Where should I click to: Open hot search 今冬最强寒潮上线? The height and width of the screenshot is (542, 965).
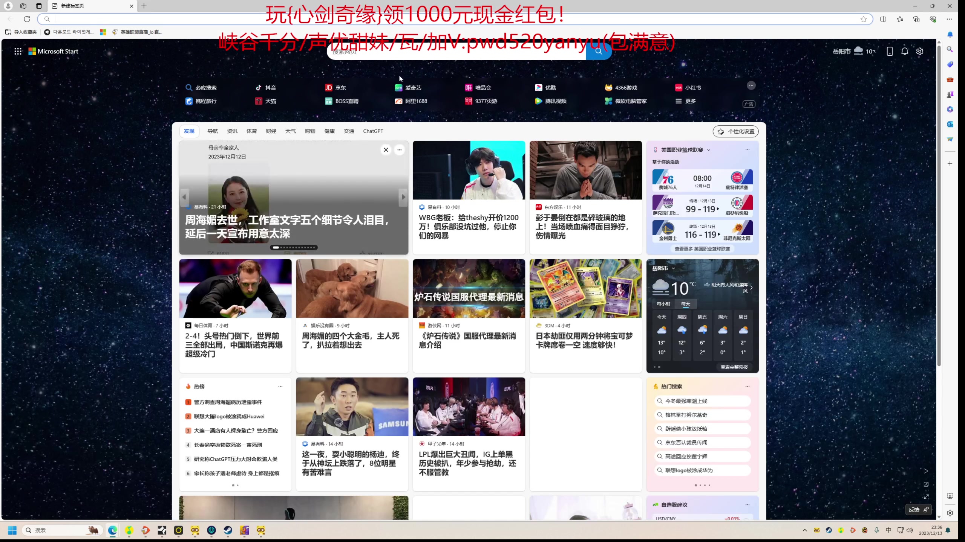[703, 401]
